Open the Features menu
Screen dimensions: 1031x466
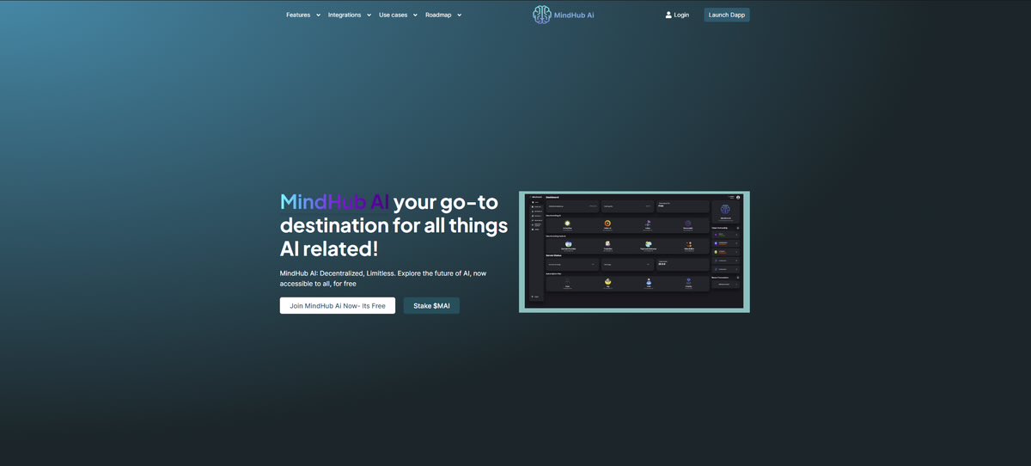[298, 15]
